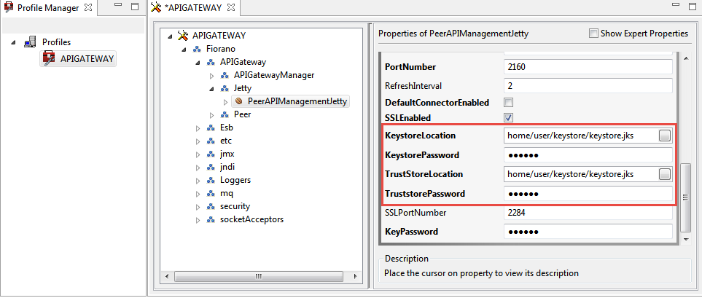Enable Show Expert Properties checkbox
Screen dimensions: 702x298
click(x=593, y=33)
